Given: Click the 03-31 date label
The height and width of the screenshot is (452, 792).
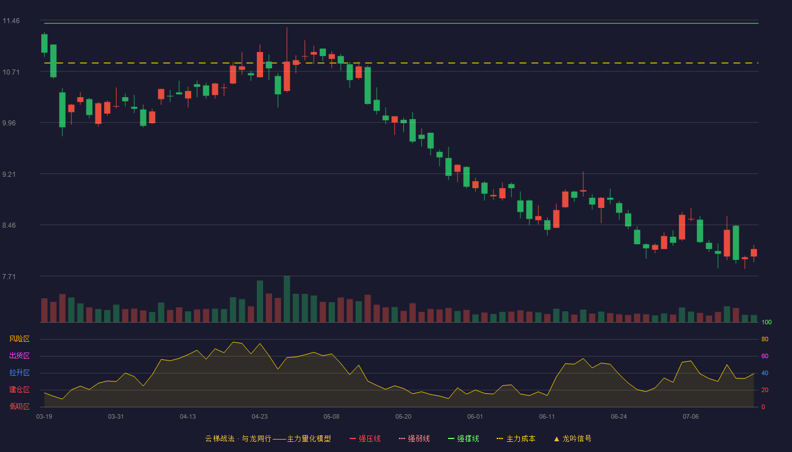Looking at the screenshot, I should pyautogui.click(x=116, y=416).
